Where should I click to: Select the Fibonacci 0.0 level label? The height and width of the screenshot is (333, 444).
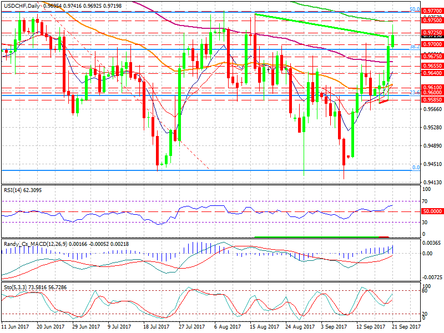(416, 168)
